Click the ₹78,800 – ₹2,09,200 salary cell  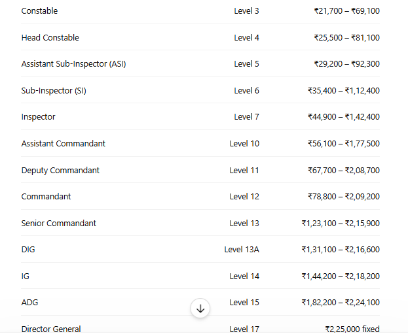[344, 197]
